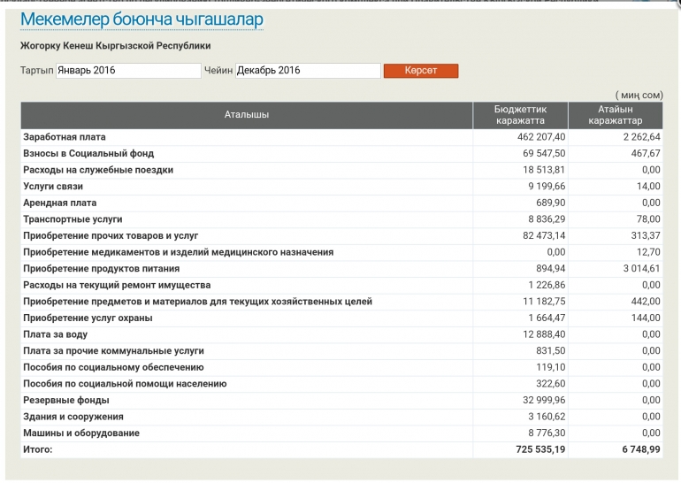Image resolution: width=681 pixels, height=483 pixels.
Task: Open the Чейин end date field
Action: (x=308, y=71)
